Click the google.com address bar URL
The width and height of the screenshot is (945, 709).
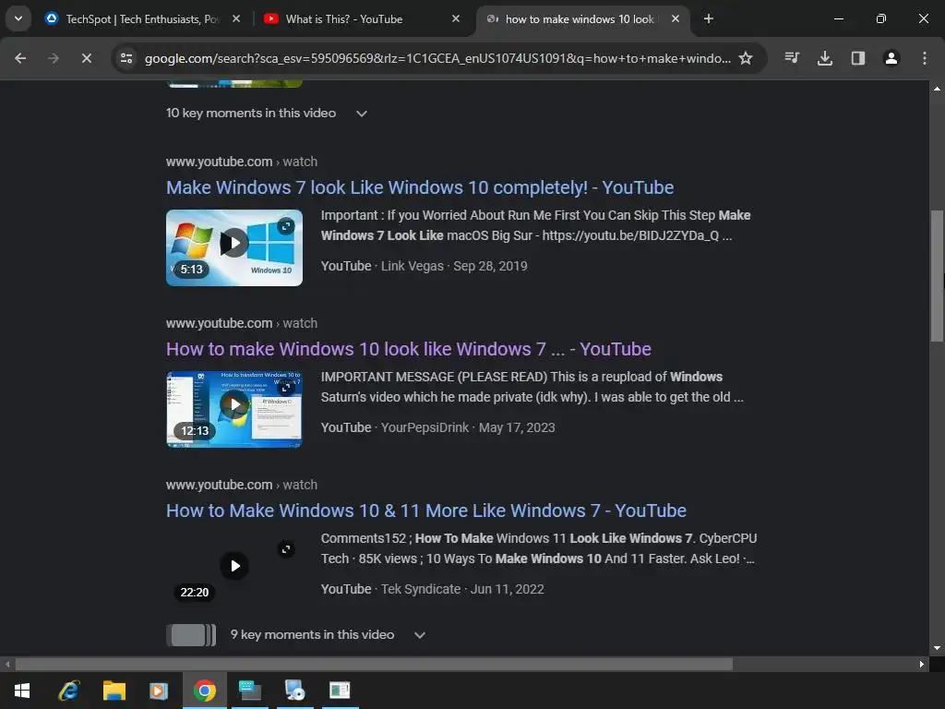(437, 58)
